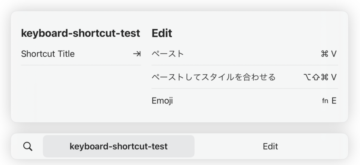Click the E key letter in Emoji row

(334, 100)
